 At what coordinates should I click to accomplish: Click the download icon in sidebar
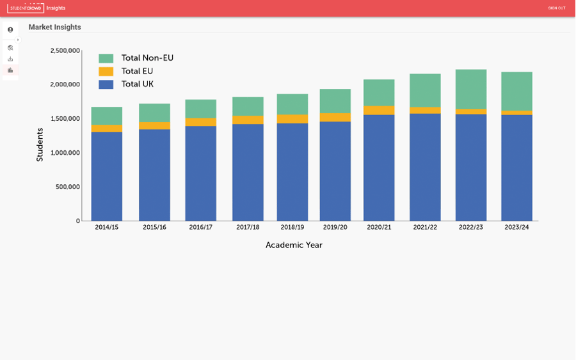[10, 59]
